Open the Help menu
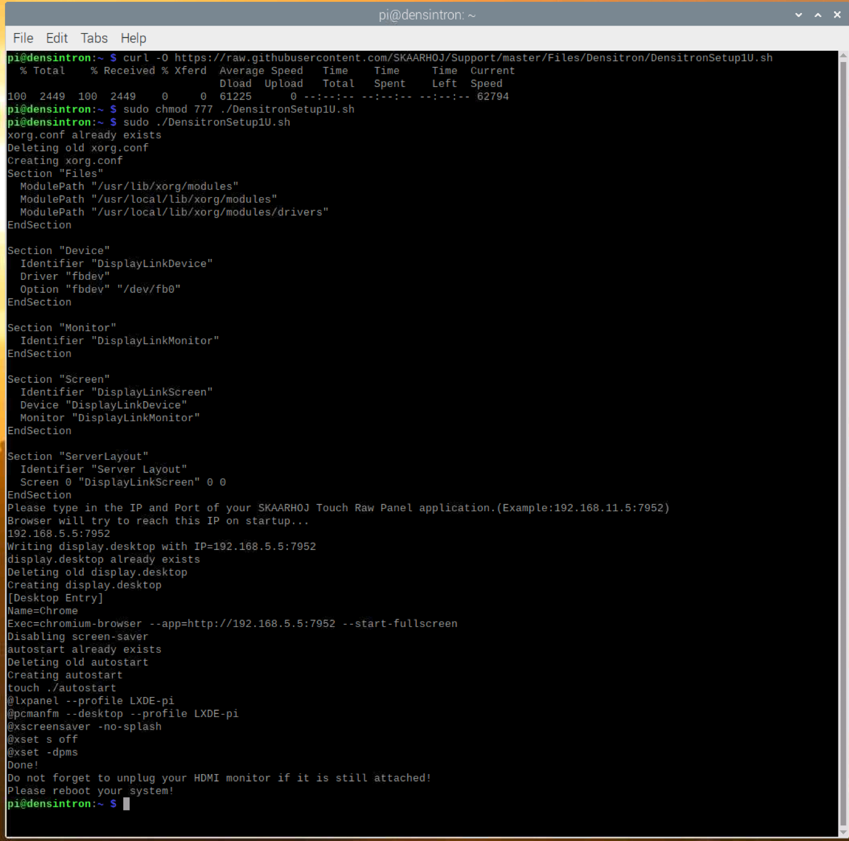 click(x=133, y=38)
